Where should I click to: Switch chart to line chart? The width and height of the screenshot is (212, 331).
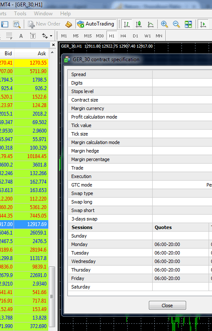[x=150, y=24]
